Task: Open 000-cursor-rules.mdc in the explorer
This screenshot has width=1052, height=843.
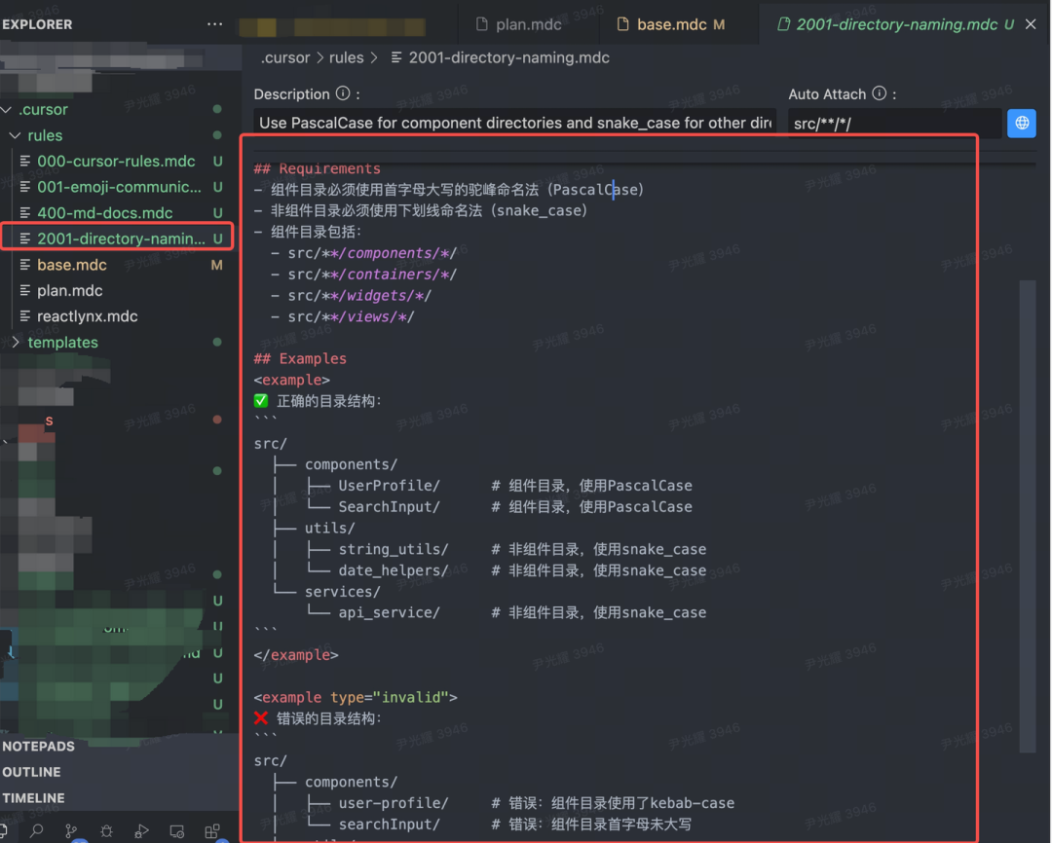Action: click(x=116, y=161)
